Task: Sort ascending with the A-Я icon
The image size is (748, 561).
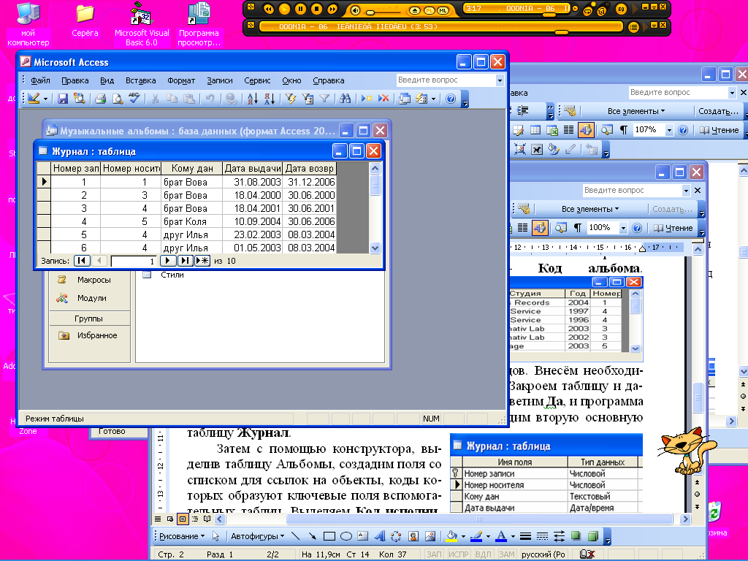Action: pos(253,99)
